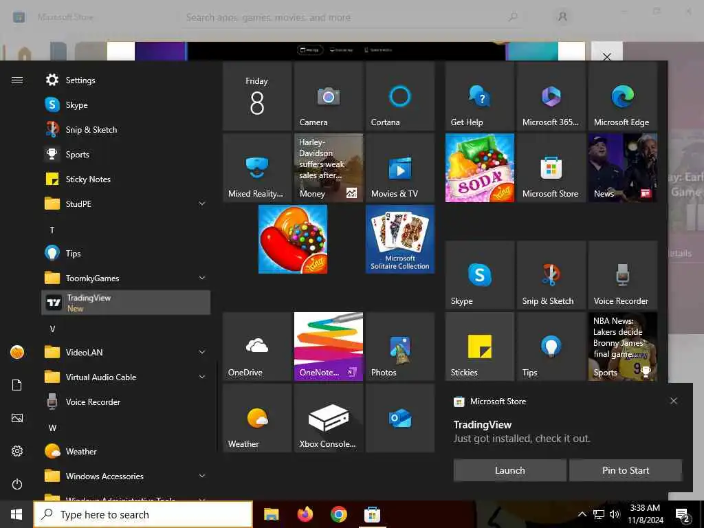This screenshot has width=704, height=528.
Task: Open File Explorer from the taskbar
Action: coord(271,514)
